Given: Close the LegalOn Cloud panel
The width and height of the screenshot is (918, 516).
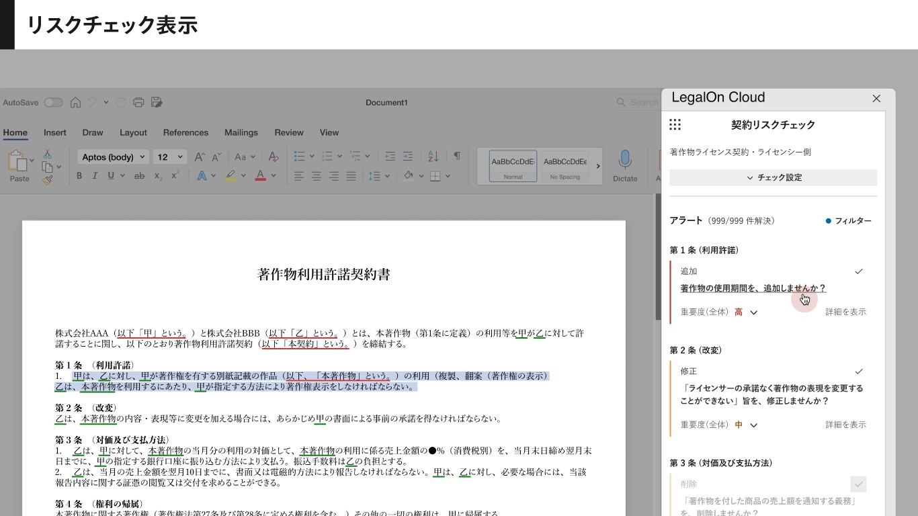Looking at the screenshot, I should [x=876, y=99].
